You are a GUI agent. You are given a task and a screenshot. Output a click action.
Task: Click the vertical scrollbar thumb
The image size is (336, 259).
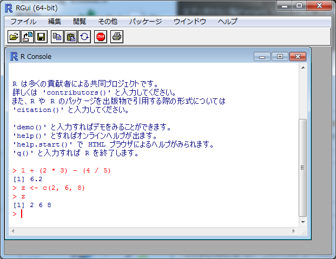[303, 168]
